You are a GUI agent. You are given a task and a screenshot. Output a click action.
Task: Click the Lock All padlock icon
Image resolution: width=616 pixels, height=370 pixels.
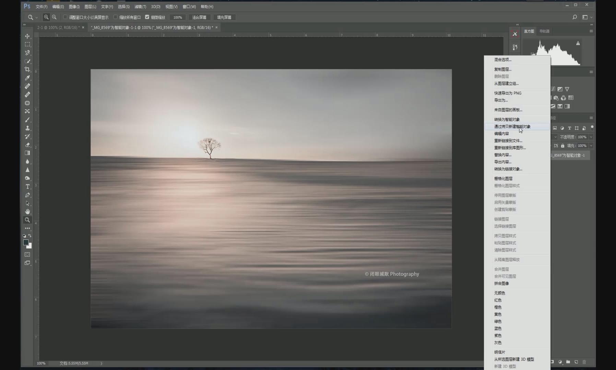pyautogui.click(x=562, y=146)
